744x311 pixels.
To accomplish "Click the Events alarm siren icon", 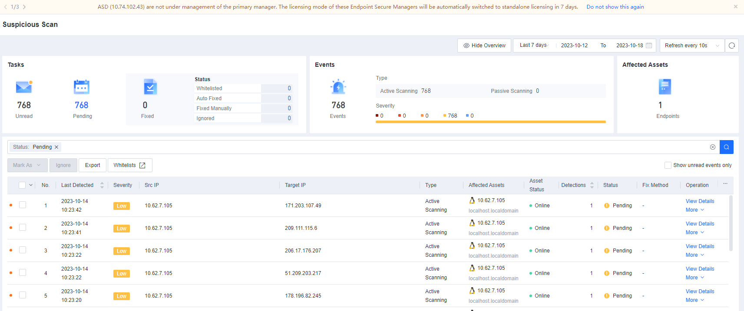I will point(338,87).
